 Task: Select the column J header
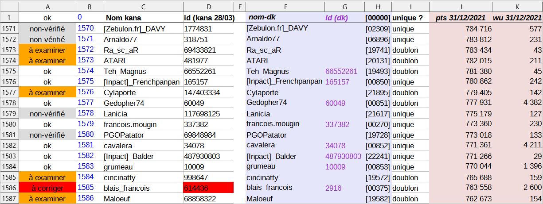(461, 7)
